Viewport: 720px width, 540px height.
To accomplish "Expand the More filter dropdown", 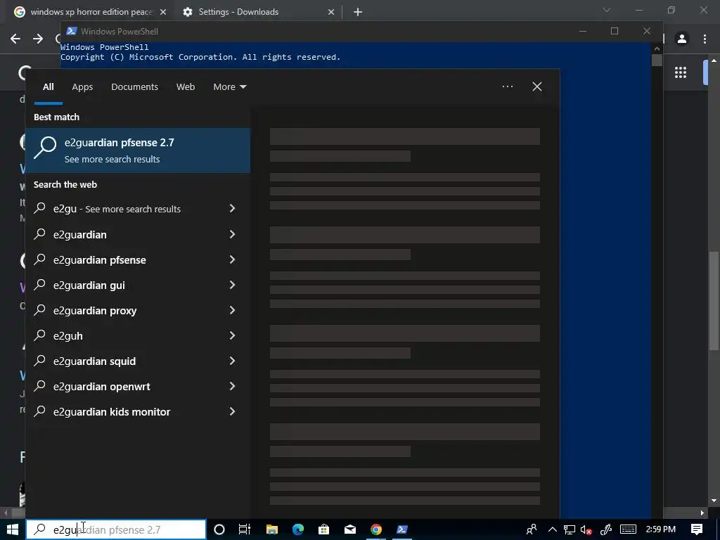I will click(x=230, y=86).
